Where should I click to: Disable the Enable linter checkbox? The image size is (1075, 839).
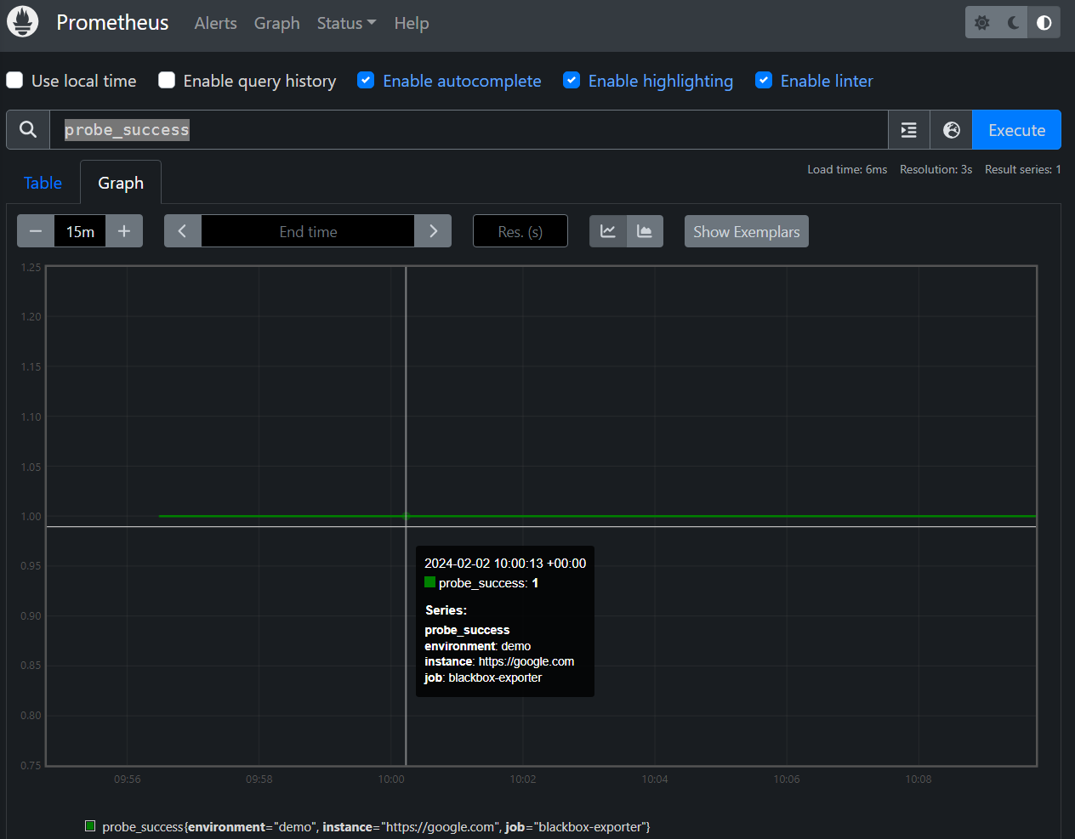click(764, 81)
